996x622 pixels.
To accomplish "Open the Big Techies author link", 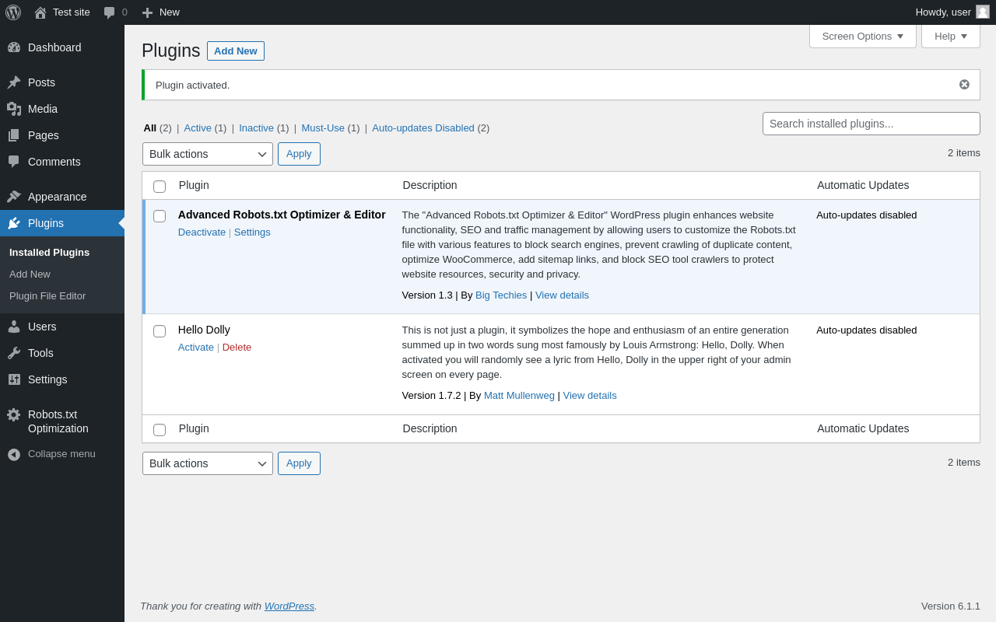I will [x=501, y=295].
